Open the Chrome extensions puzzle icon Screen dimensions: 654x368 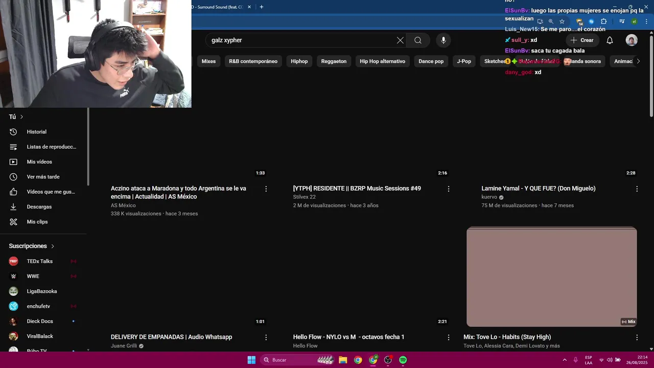[x=603, y=21]
